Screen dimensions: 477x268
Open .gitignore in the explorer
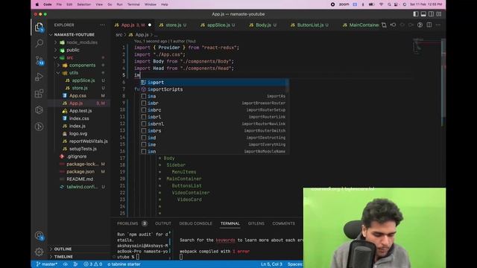pos(79,156)
